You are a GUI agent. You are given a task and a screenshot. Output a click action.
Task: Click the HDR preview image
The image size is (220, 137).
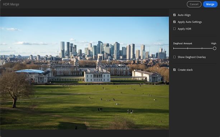point(84,73)
